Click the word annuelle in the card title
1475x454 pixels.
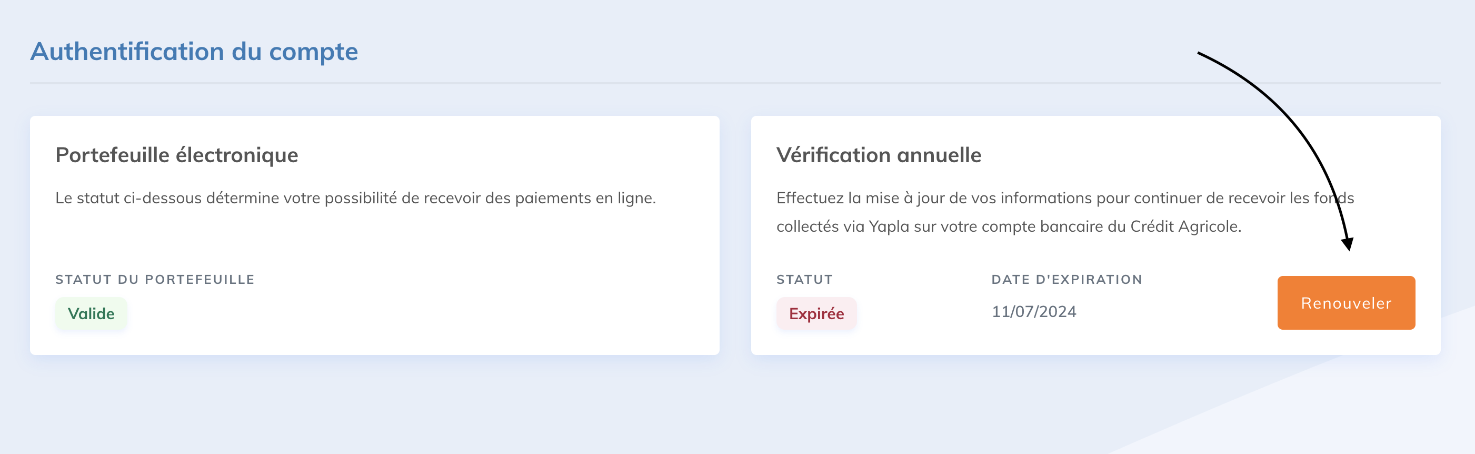click(x=939, y=155)
